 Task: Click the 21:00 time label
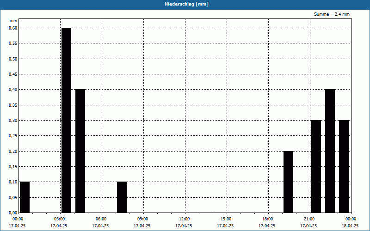click(309, 219)
